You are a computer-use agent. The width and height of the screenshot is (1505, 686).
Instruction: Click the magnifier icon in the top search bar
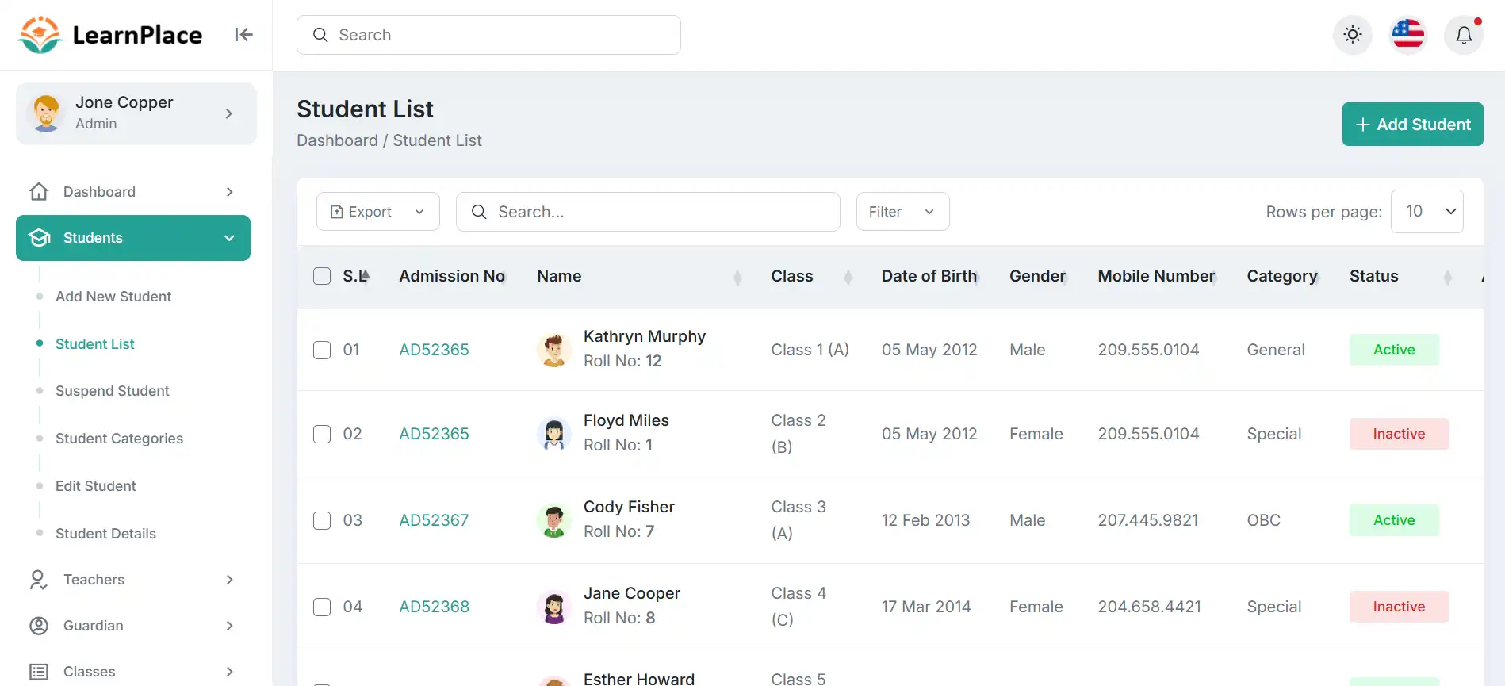(320, 35)
